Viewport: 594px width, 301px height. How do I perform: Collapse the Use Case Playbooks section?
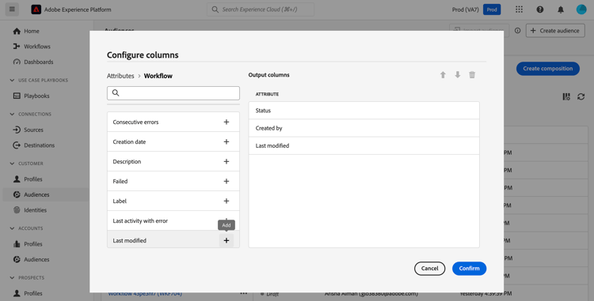click(12, 80)
